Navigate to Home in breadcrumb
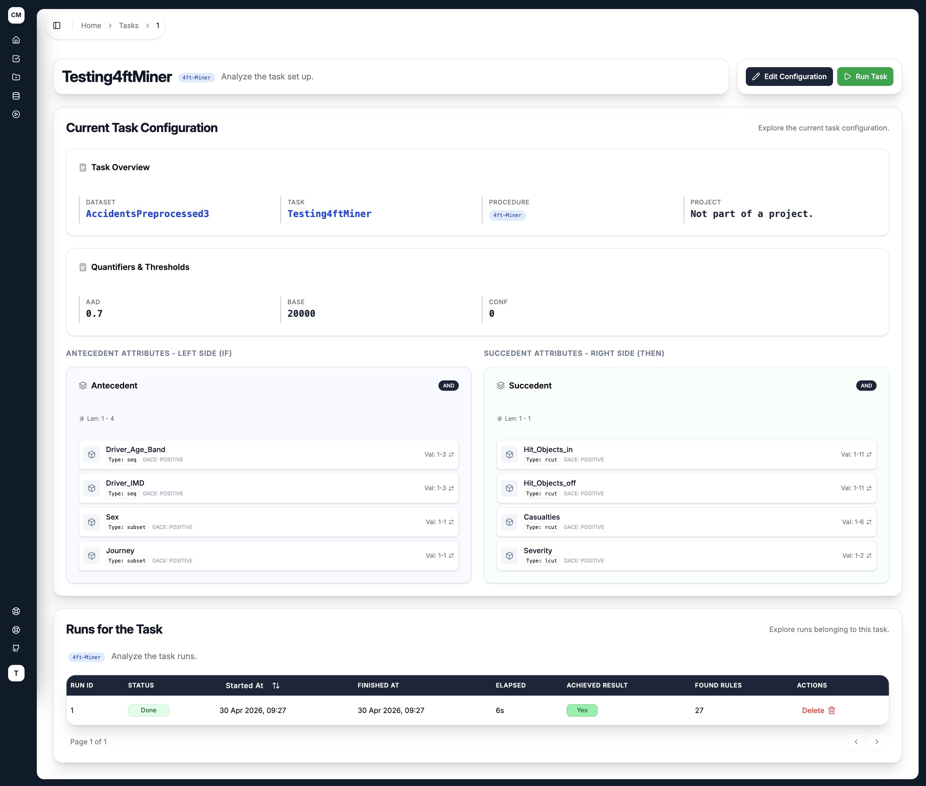The image size is (926, 786). click(91, 26)
